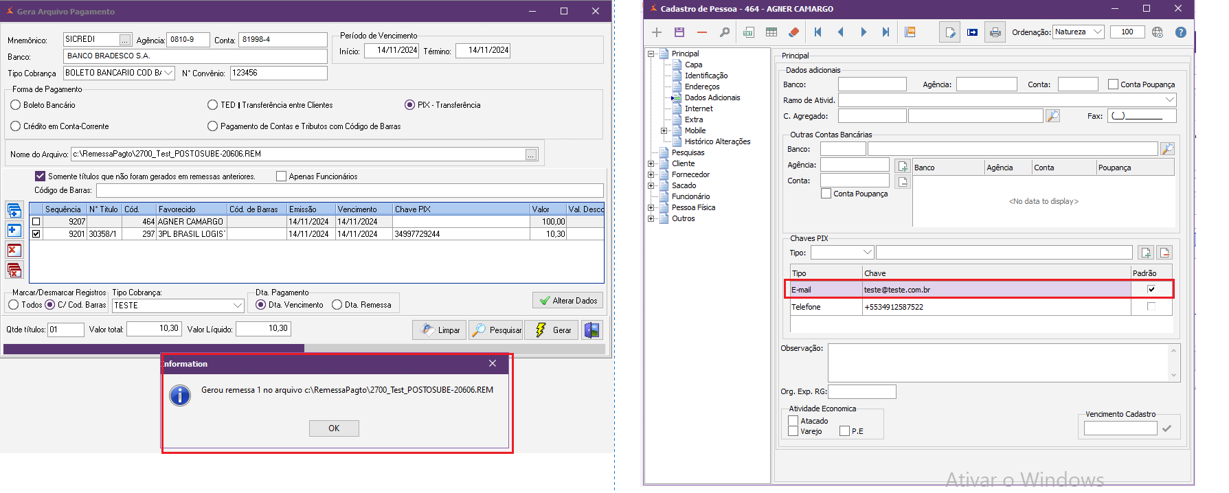Viewport: 1229px width, 493px height.
Task: Click the blue arrow export icon
Action: pos(972,32)
